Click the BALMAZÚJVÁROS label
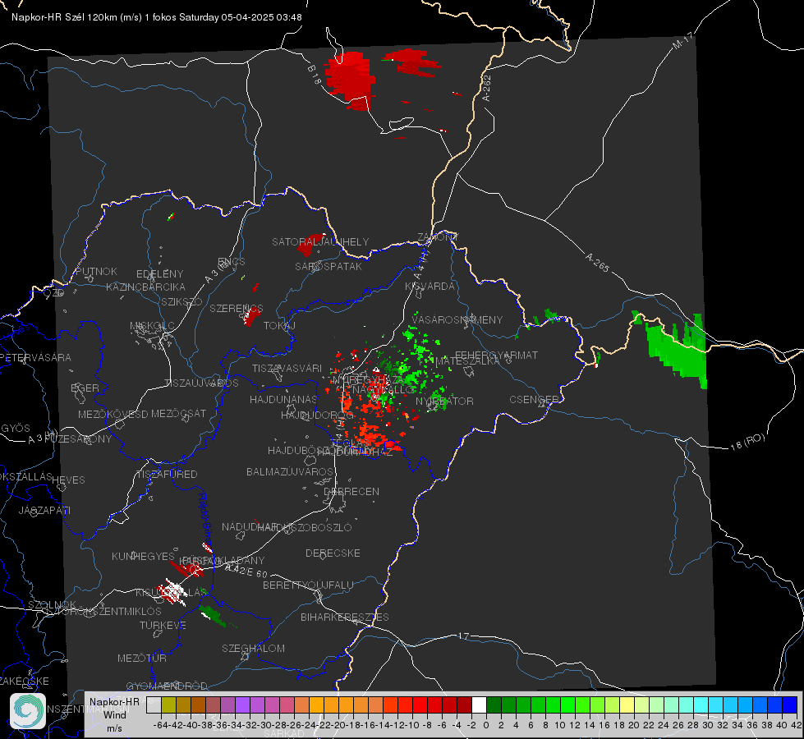Image resolution: width=804 pixels, height=739 pixels. point(290,471)
